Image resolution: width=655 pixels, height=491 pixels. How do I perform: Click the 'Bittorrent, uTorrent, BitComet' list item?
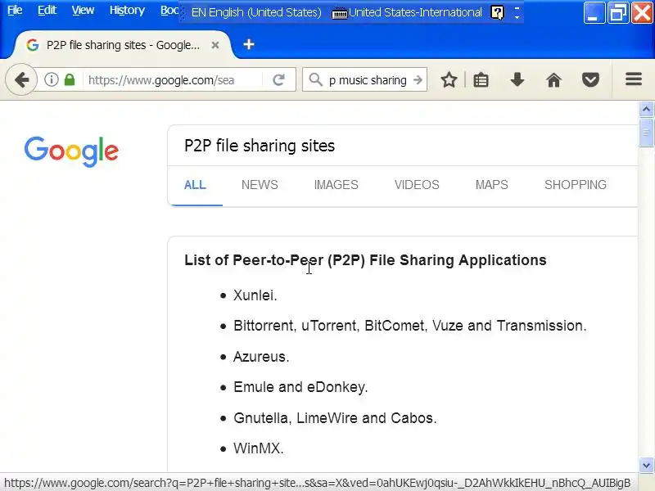point(410,326)
